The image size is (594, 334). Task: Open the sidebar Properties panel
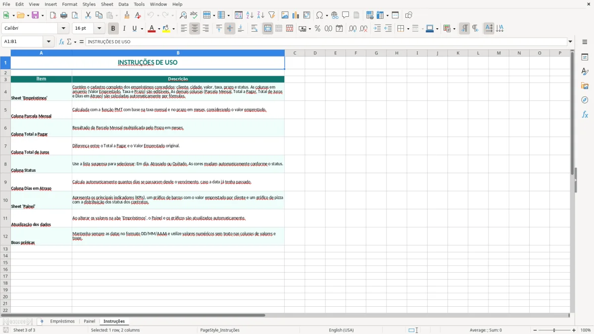point(585,57)
